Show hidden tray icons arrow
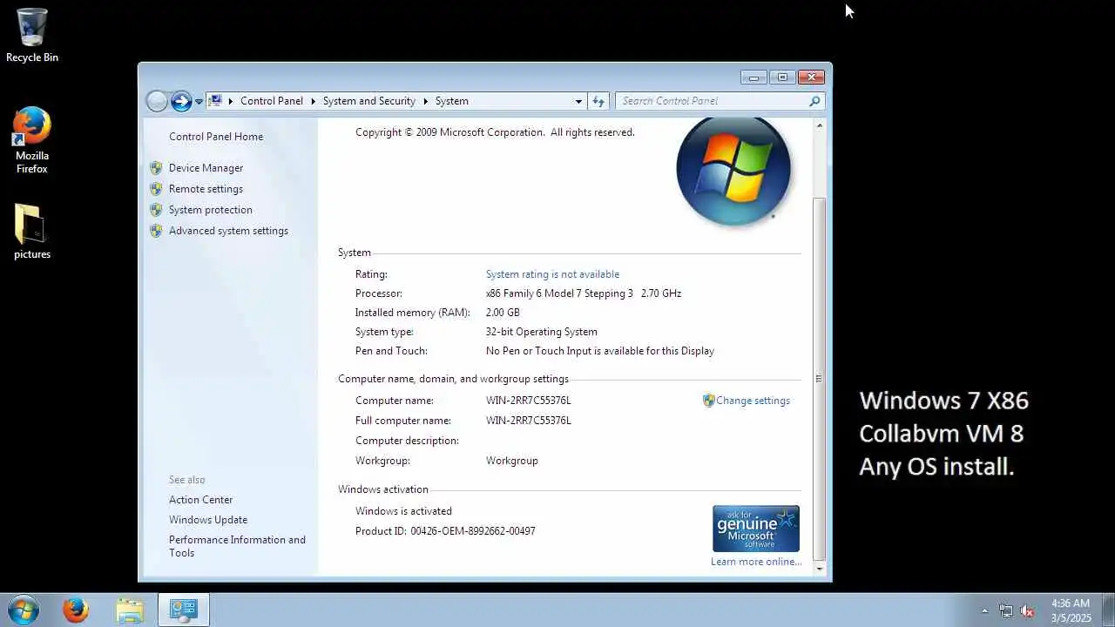 coord(985,611)
